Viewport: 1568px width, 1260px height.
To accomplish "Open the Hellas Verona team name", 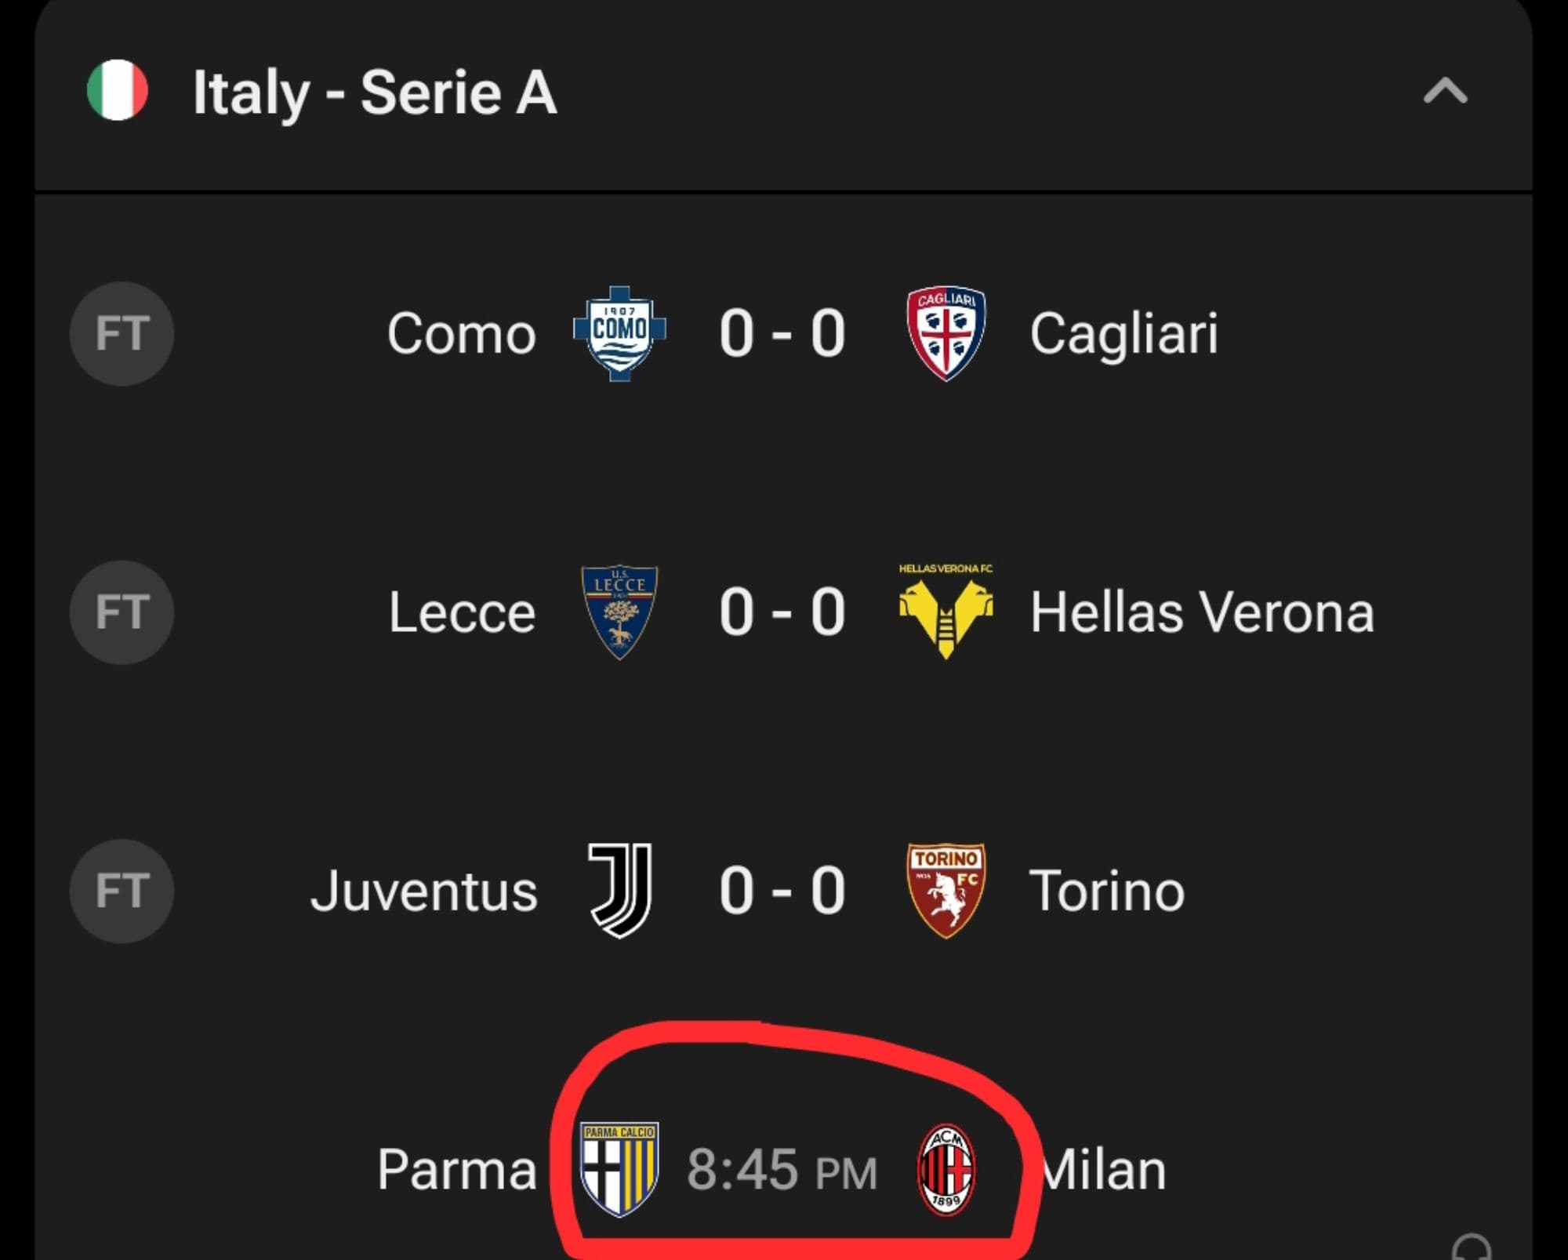I will click(x=1202, y=612).
